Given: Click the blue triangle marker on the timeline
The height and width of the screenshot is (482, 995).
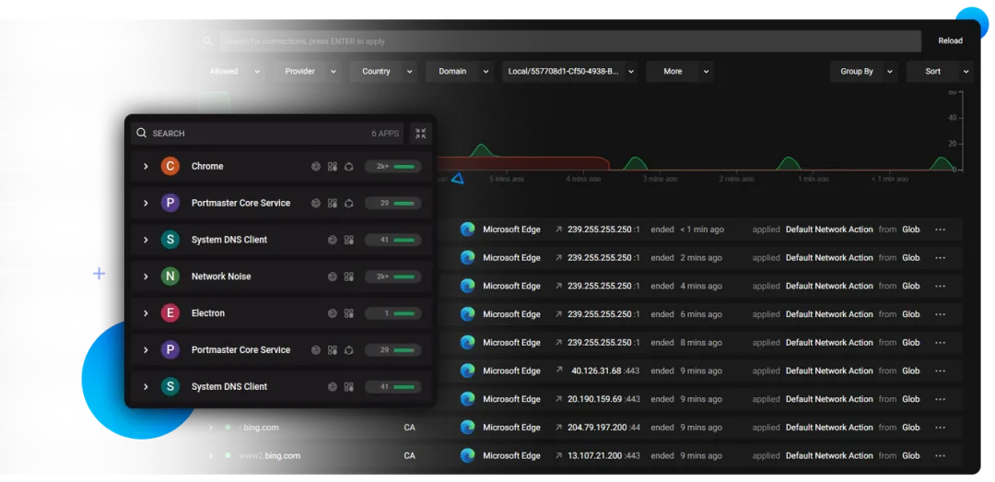Looking at the screenshot, I should [457, 179].
